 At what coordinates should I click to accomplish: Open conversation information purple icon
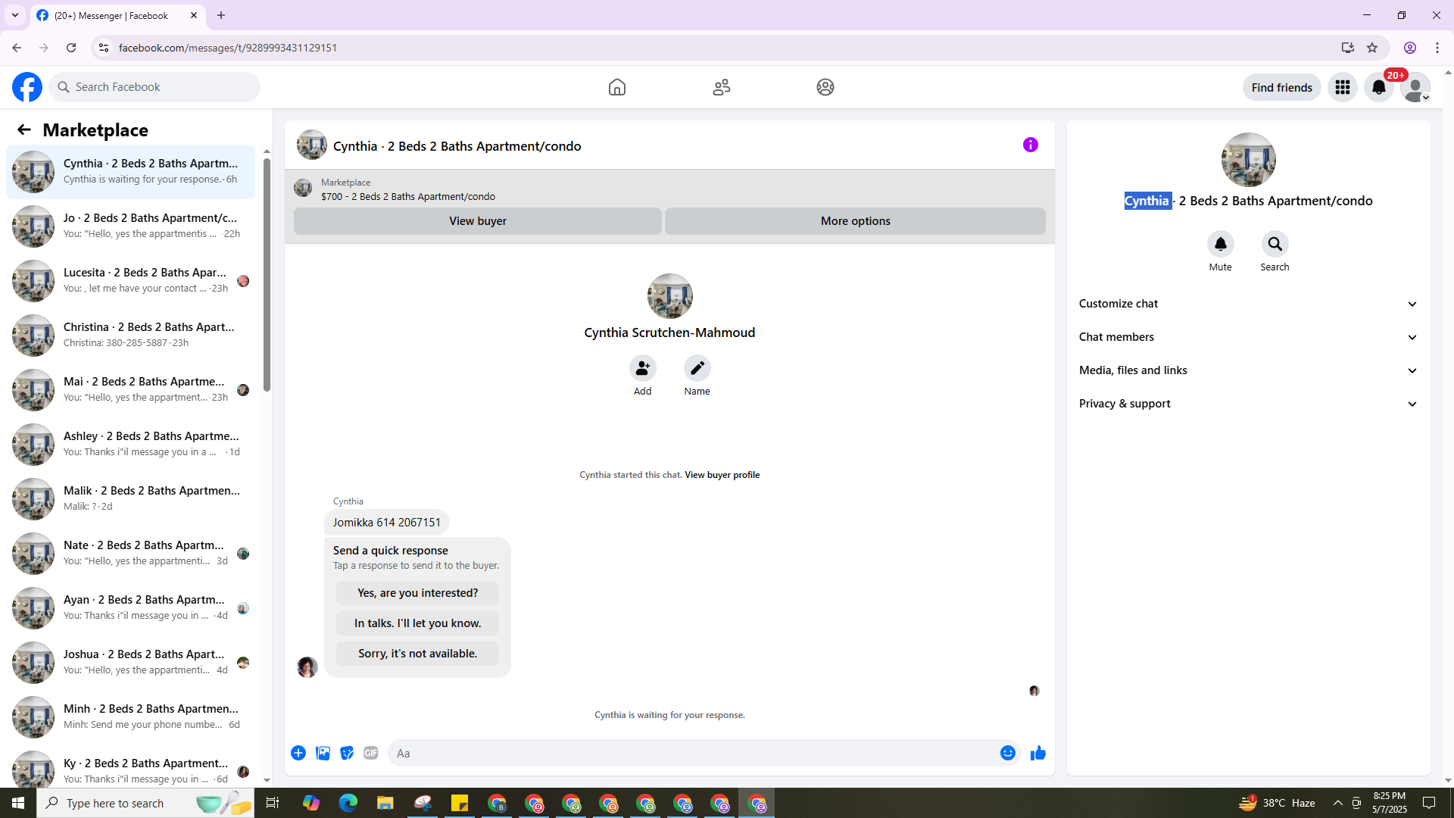point(1030,145)
